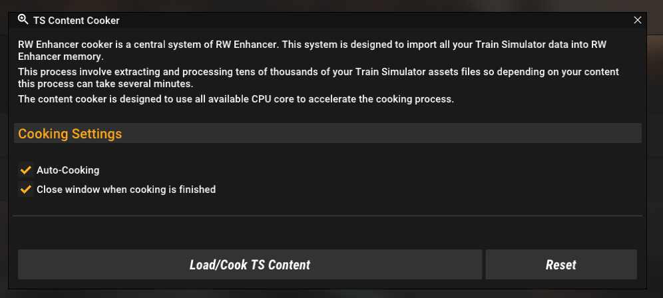Image resolution: width=663 pixels, height=298 pixels.
Task: Click the sentence about available CPU core
Action: (x=236, y=99)
